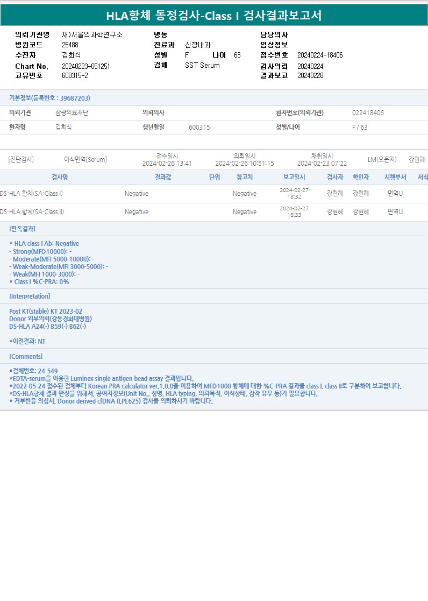The height and width of the screenshot is (601, 428).
Task: Select institution name 재)서울의과학연구소
Action: [92, 34]
